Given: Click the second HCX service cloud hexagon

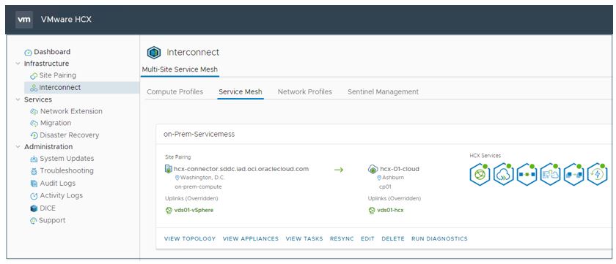Looking at the screenshot, I should pos(503,174).
